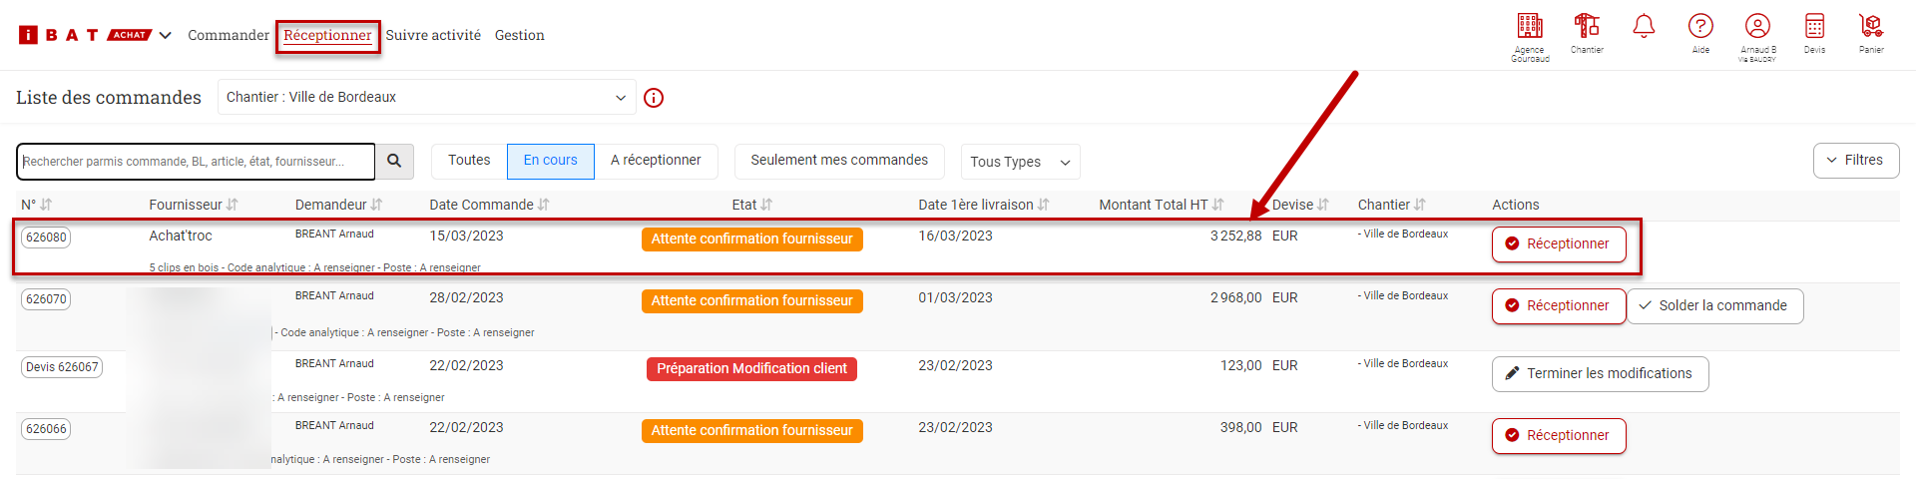Click the red info icon beside Chantier
1916x479 pixels.
pyautogui.click(x=654, y=98)
